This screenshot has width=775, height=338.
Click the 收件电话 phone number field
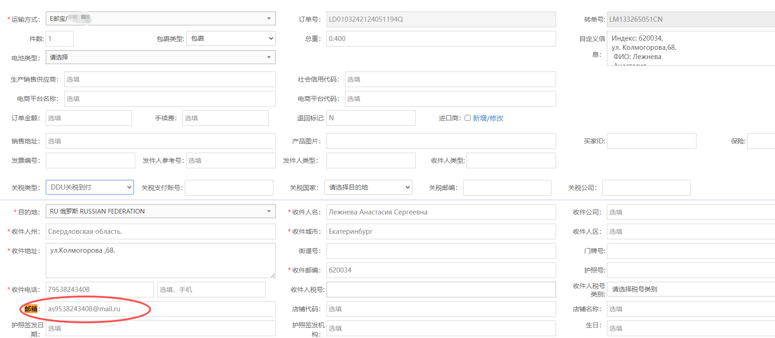[99, 290]
